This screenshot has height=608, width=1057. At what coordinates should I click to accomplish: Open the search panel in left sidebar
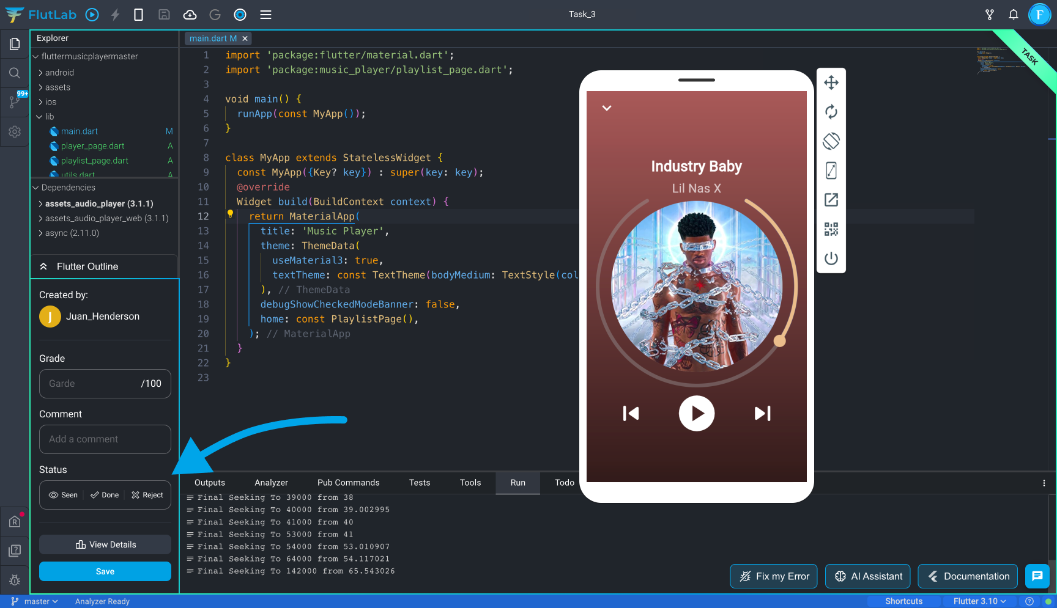15,73
